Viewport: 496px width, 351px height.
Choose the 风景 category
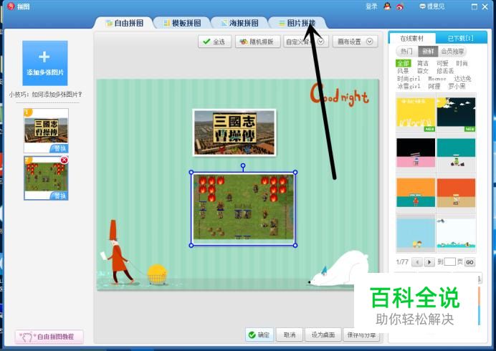pyautogui.click(x=403, y=71)
